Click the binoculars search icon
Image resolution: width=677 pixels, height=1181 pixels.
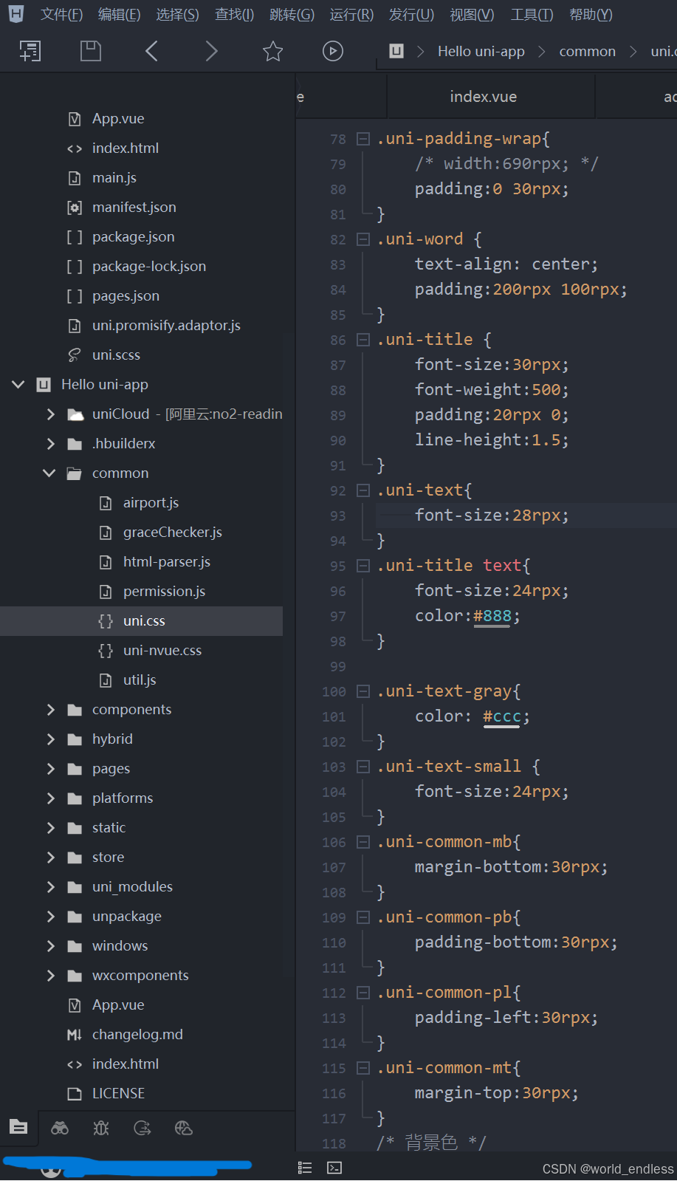(60, 1128)
